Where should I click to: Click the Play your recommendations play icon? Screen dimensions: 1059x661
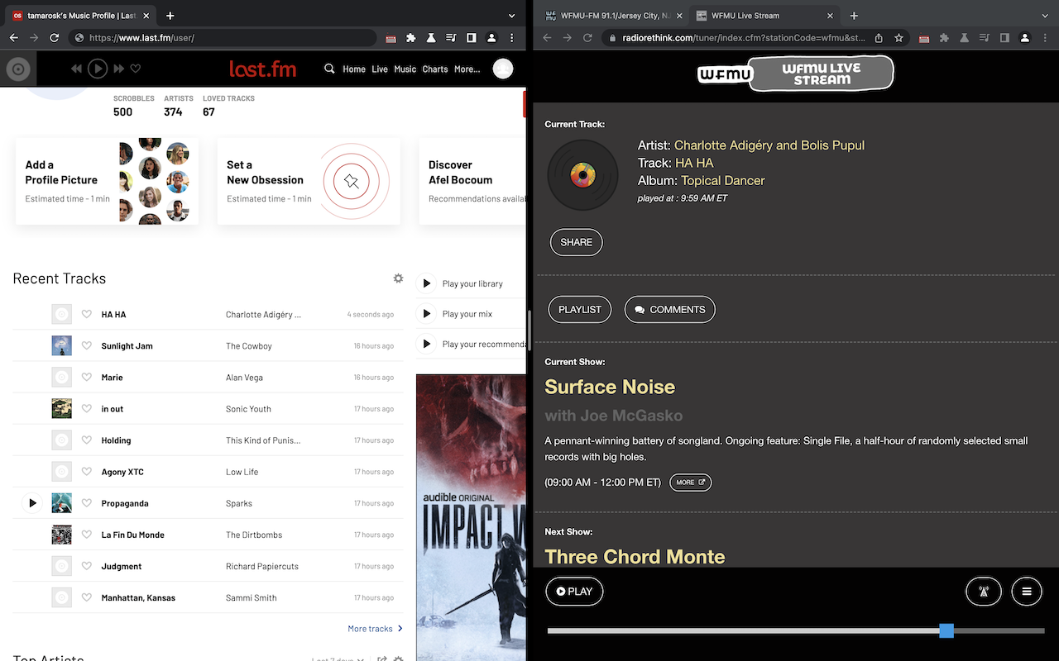click(426, 344)
